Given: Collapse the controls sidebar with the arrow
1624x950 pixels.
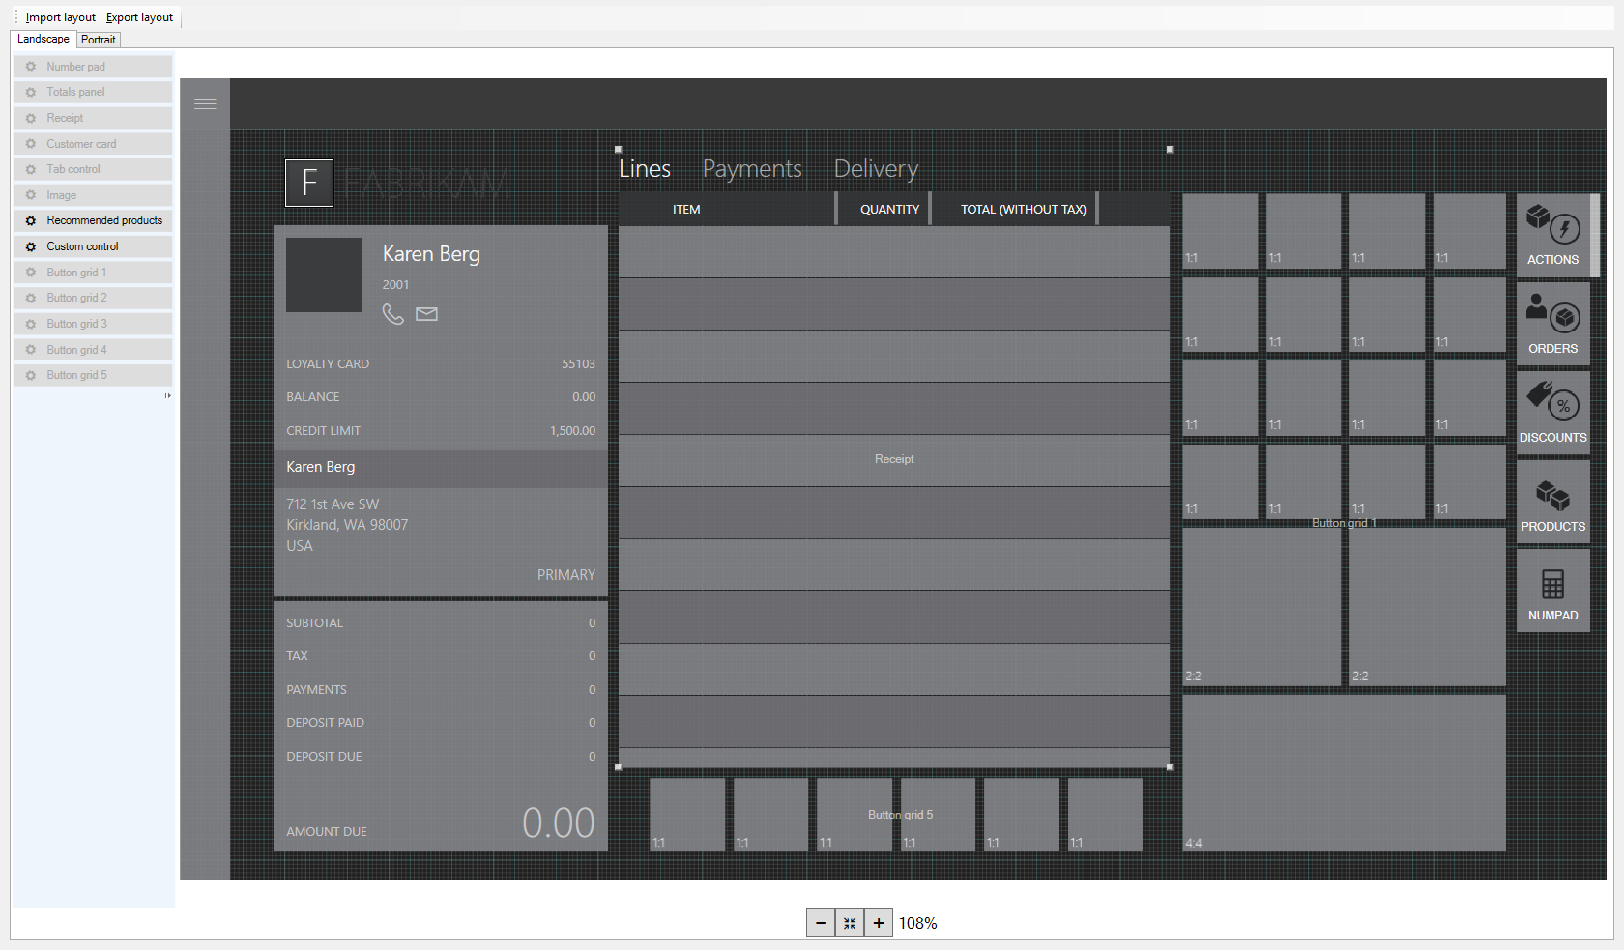Looking at the screenshot, I should click(x=167, y=395).
